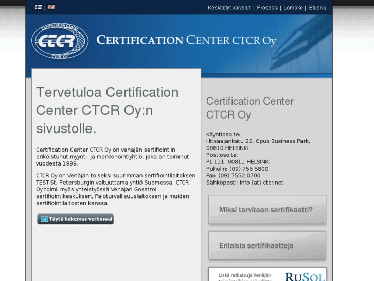Click the Tervetuloa Certification Center heading
The image size is (374, 281).
coord(108,110)
